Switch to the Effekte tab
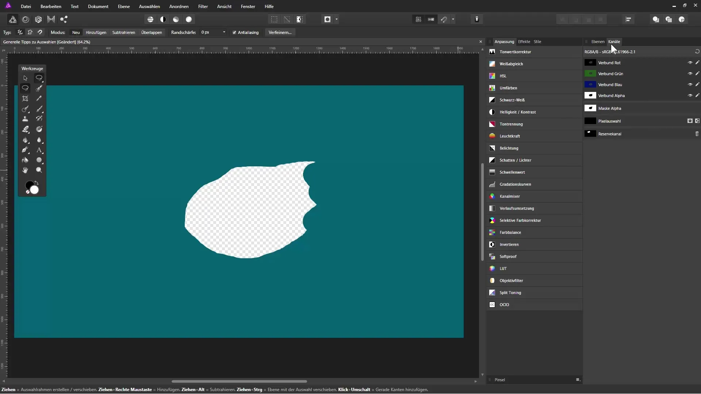The height and width of the screenshot is (394, 701). click(x=524, y=42)
